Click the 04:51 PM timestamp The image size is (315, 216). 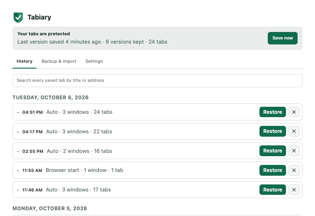pyautogui.click(x=33, y=112)
